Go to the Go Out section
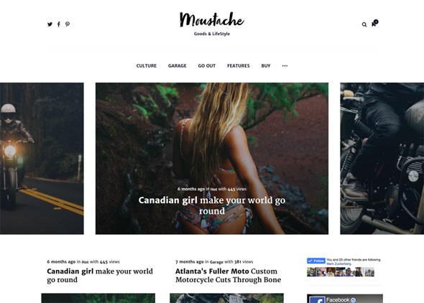Image resolution: width=424 pixels, height=303 pixels. [x=206, y=65]
